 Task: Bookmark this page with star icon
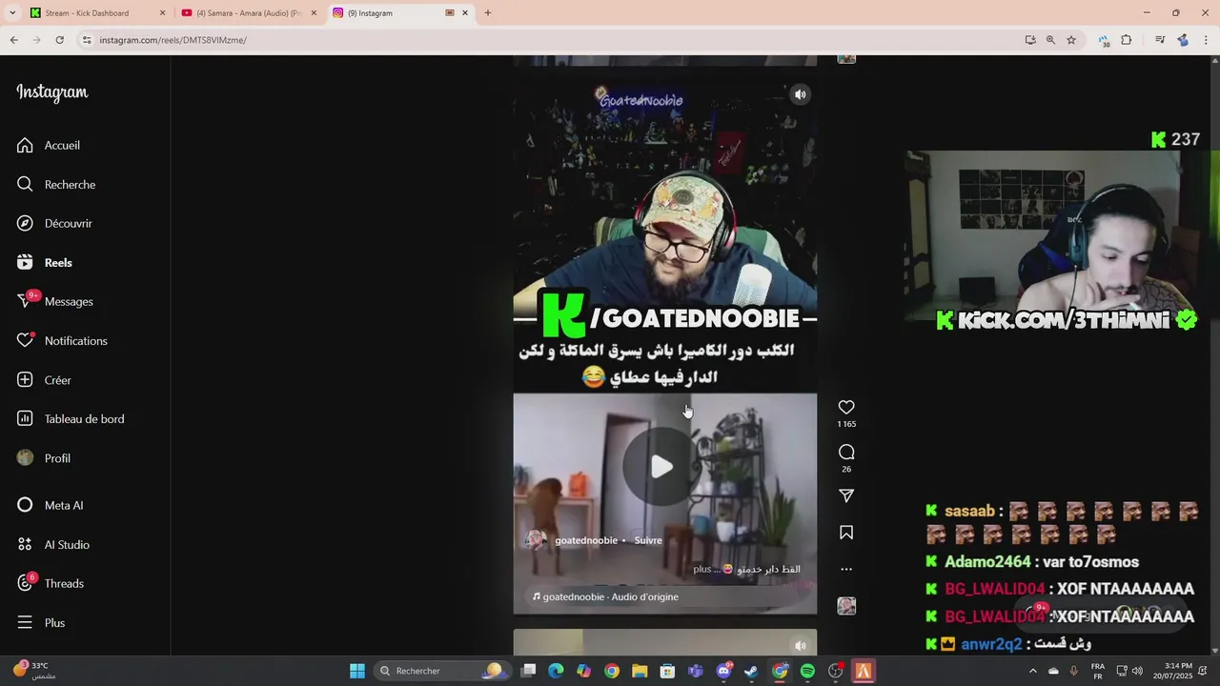(x=1071, y=40)
